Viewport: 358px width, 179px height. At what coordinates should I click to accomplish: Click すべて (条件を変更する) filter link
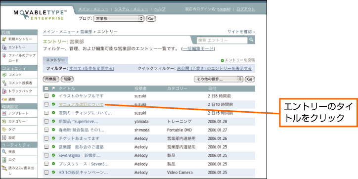click(92, 68)
